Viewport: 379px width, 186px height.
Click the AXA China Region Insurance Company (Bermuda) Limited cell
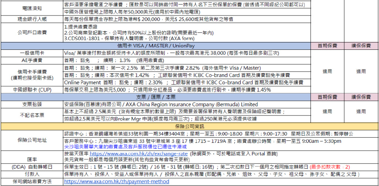(187, 104)
